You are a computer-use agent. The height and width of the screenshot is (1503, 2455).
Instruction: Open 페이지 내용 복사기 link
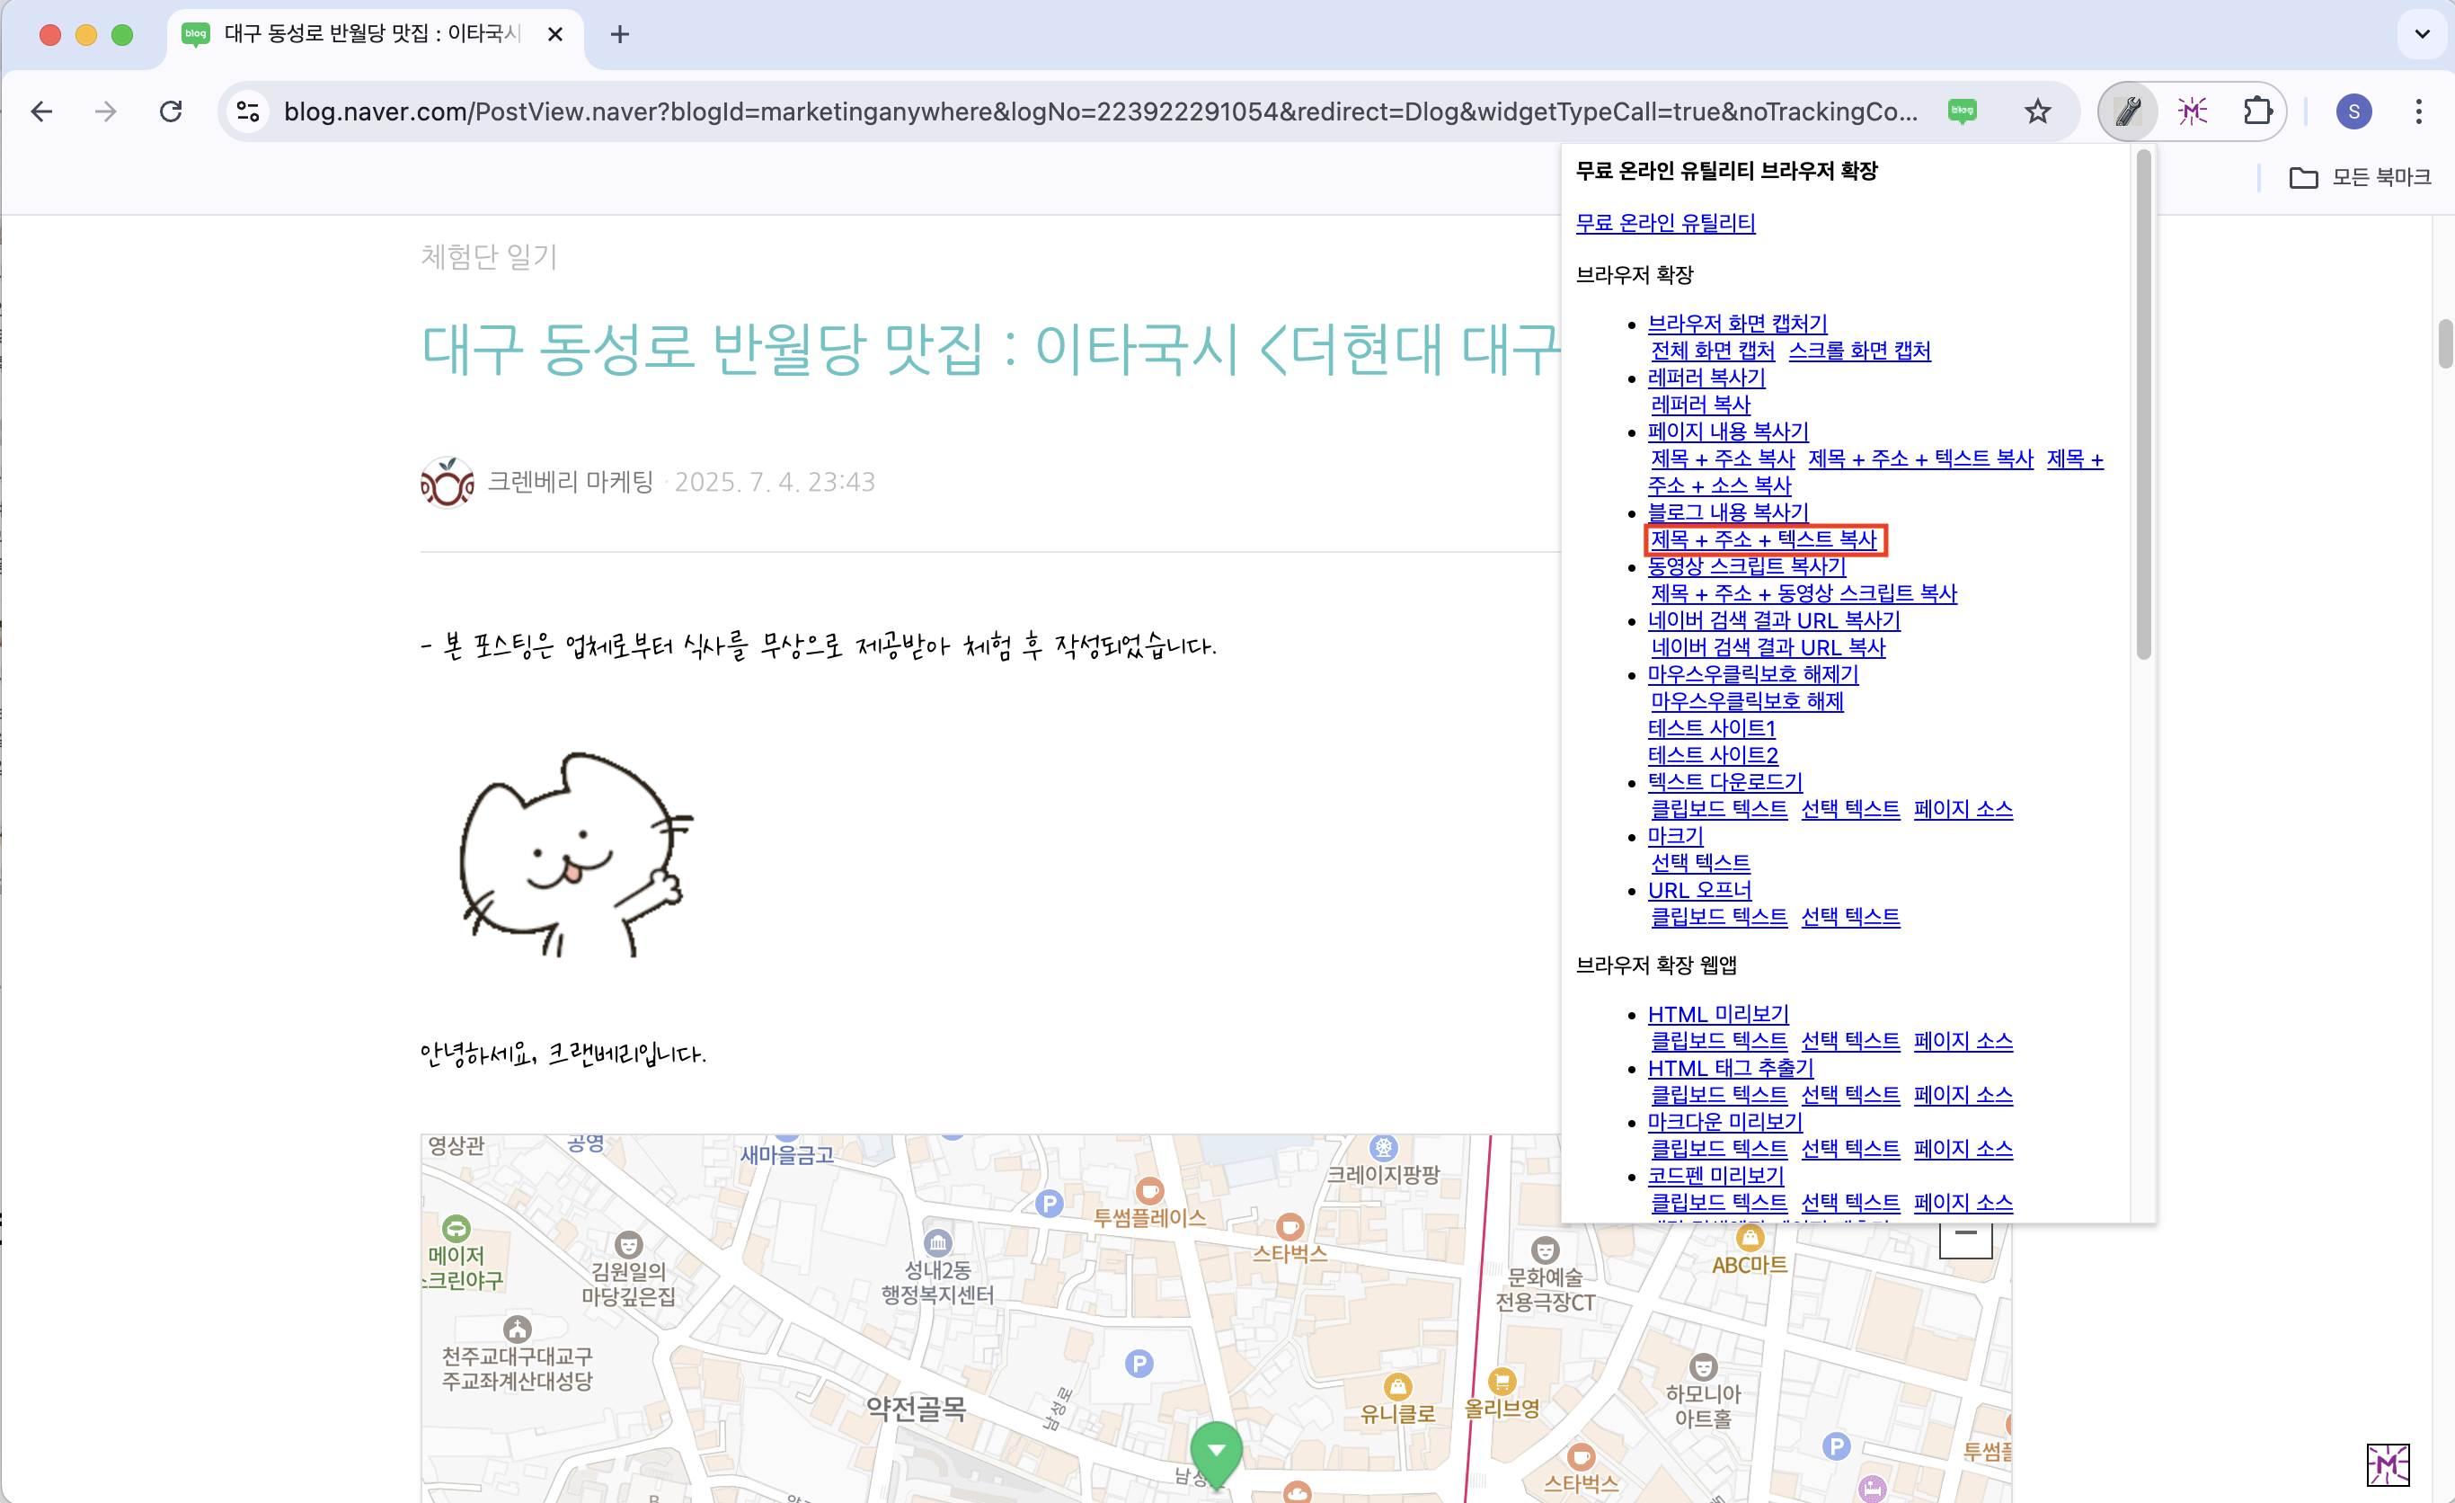pos(1728,431)
